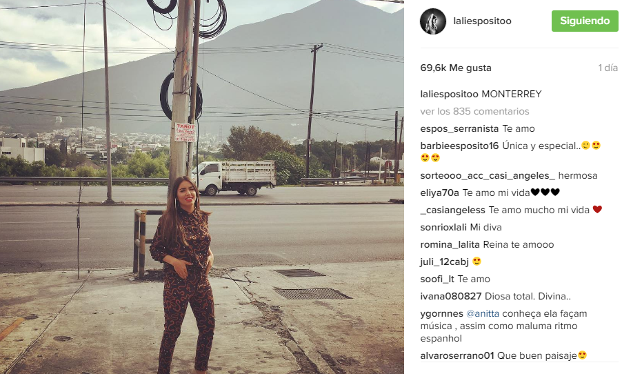Follow the @anitta mention link
This screenshot has width=622, height=374.
[483, 314]
